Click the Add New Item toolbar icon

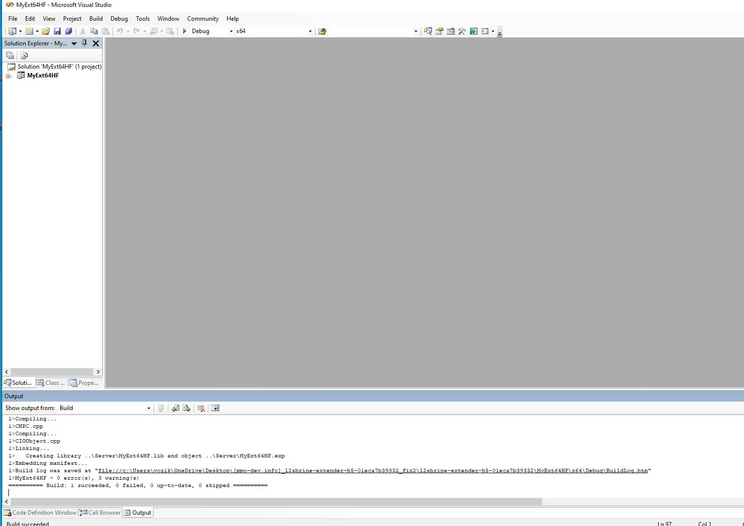pos(29,31)
